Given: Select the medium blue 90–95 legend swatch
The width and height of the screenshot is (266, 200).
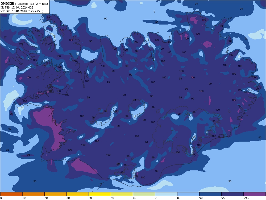Looking at the screenshot, I should 210,194.
